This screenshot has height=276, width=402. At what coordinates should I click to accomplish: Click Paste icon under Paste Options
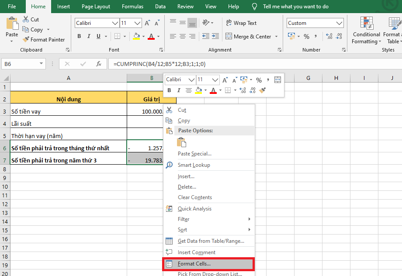tap(181, 142)
